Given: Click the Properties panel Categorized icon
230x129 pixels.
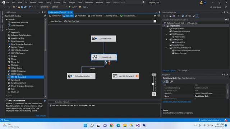Looking at the screenshot, I should [x=164, y=82].
